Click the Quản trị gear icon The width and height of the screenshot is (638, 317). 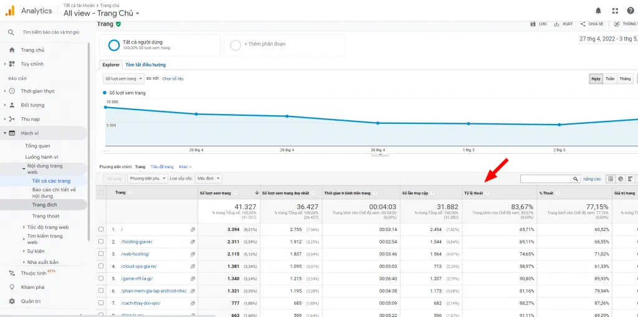pos(12,301)
